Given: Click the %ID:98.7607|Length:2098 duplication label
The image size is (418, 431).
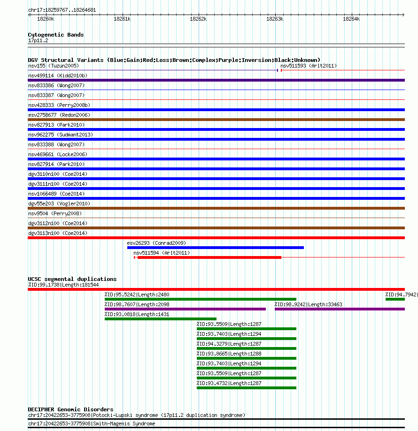Looking at the screenshot, I should click(x=137, y=304).
